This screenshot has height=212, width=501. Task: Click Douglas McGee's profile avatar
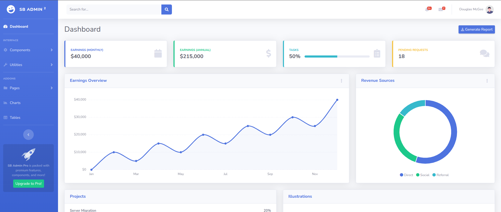point(489,10)
